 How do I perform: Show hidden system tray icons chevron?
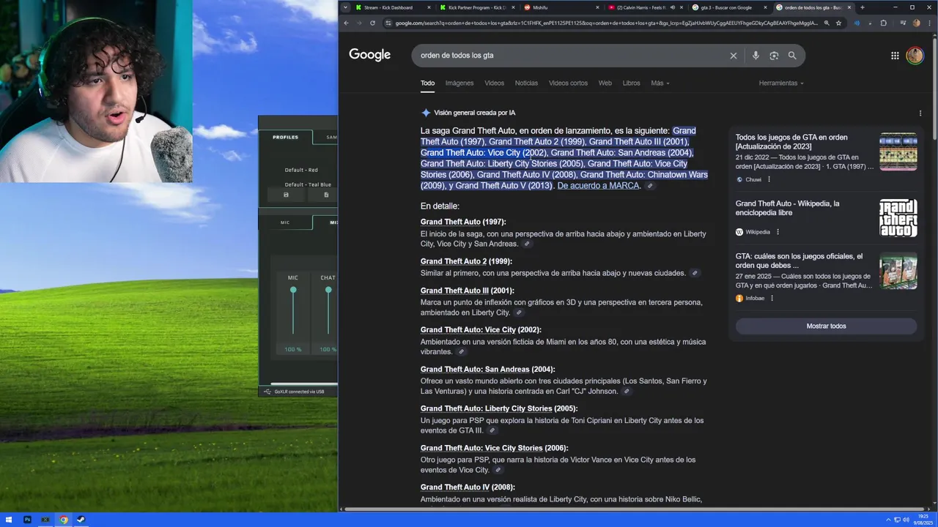point(888,520)
